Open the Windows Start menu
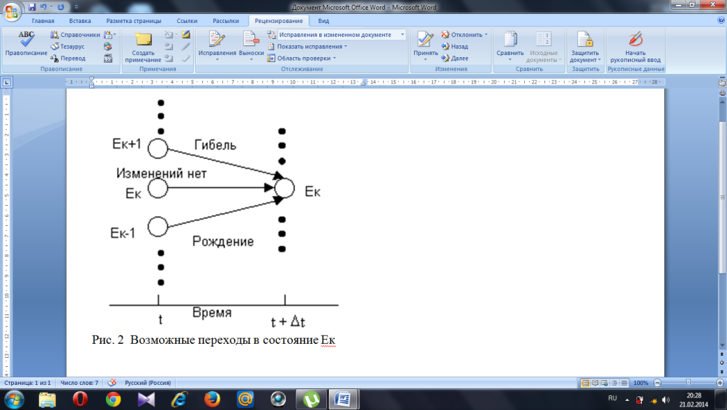Screen dimensions: 727x410 click(x=14, y=400)
